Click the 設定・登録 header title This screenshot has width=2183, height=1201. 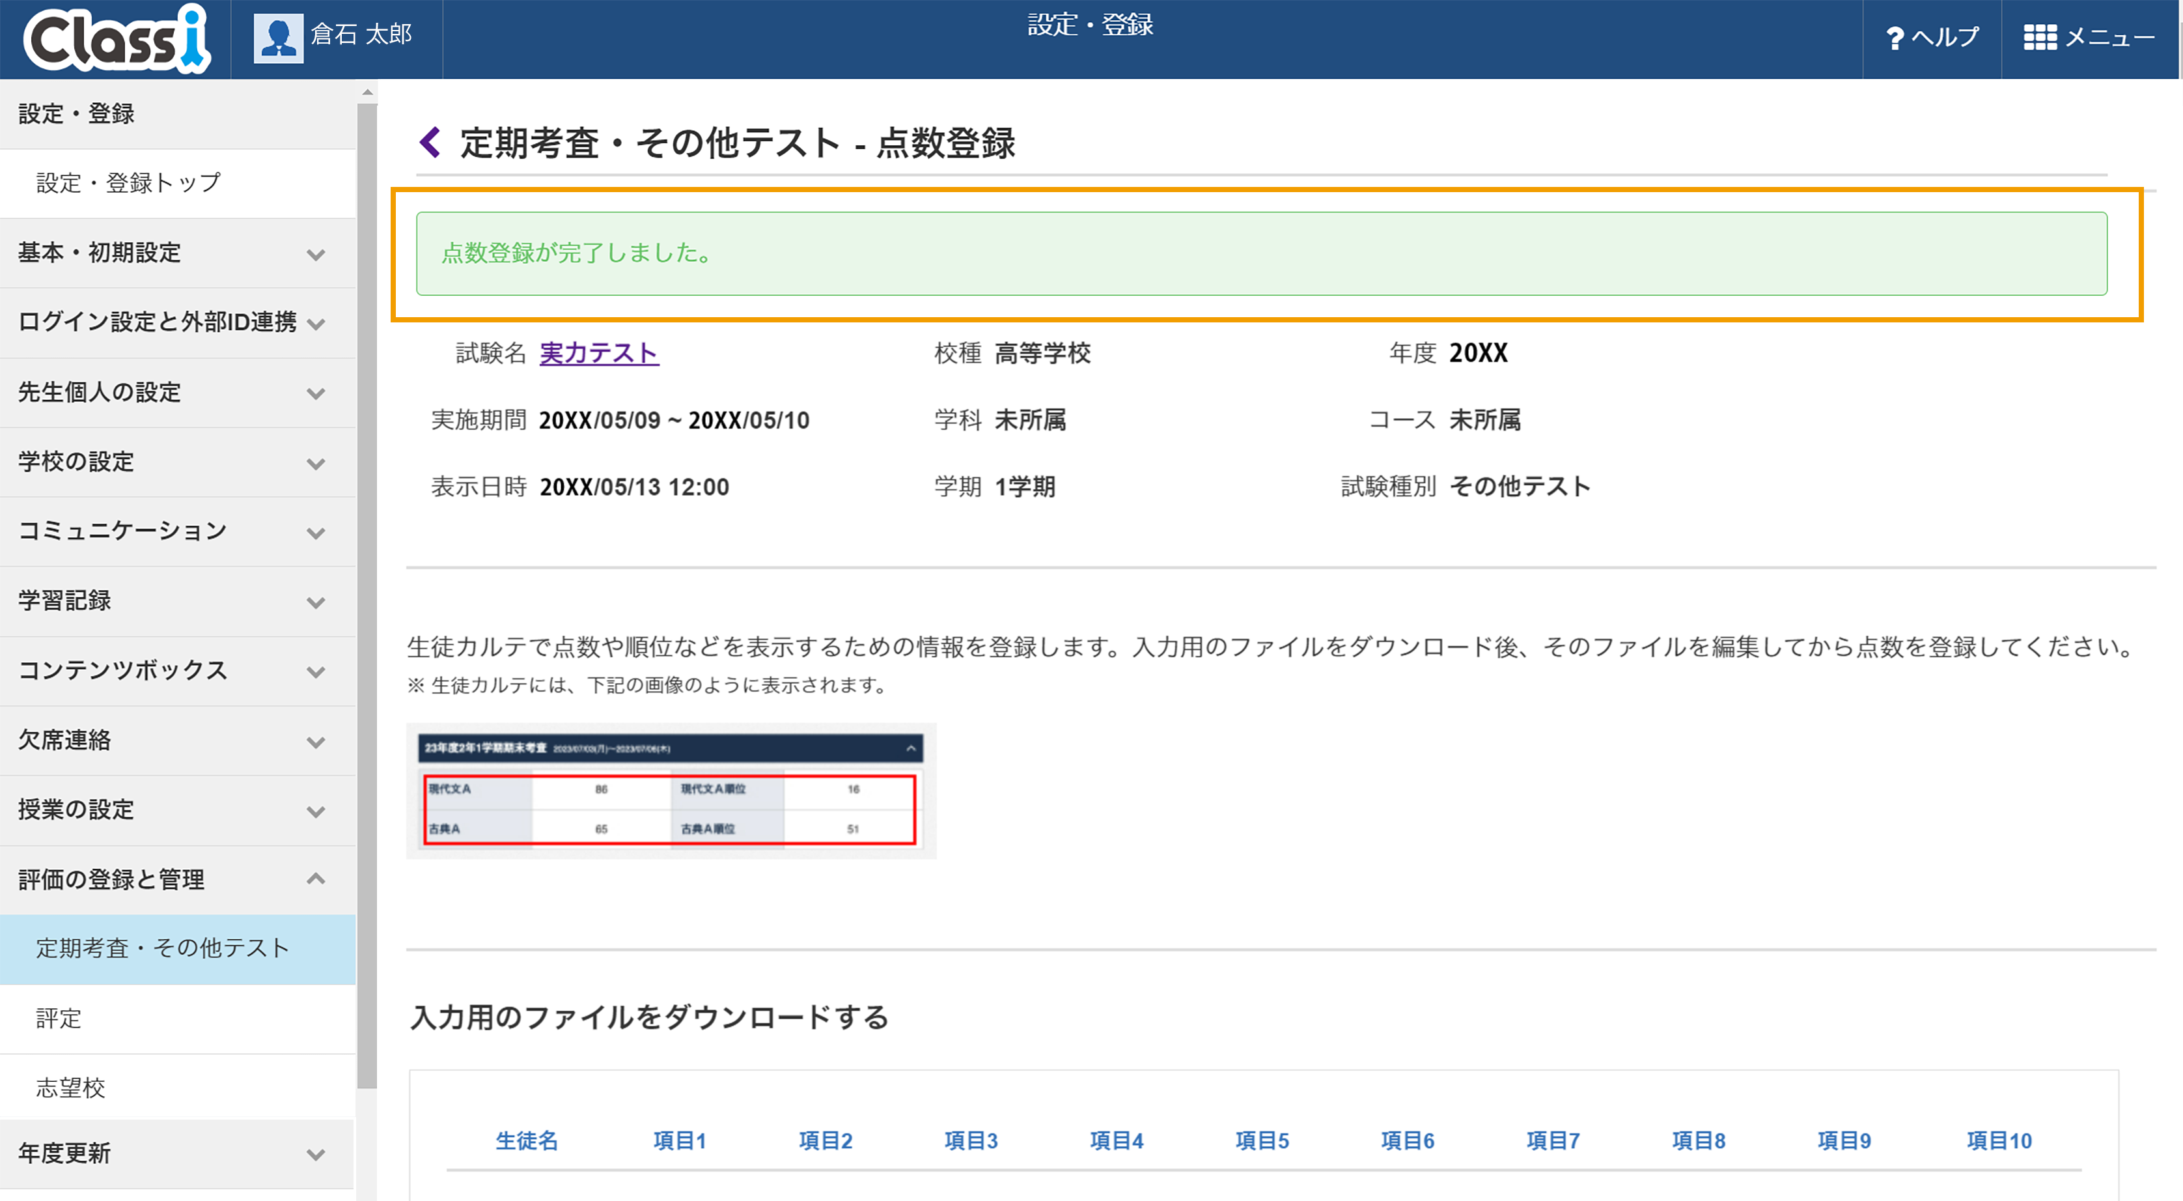tap(1090, 25)
